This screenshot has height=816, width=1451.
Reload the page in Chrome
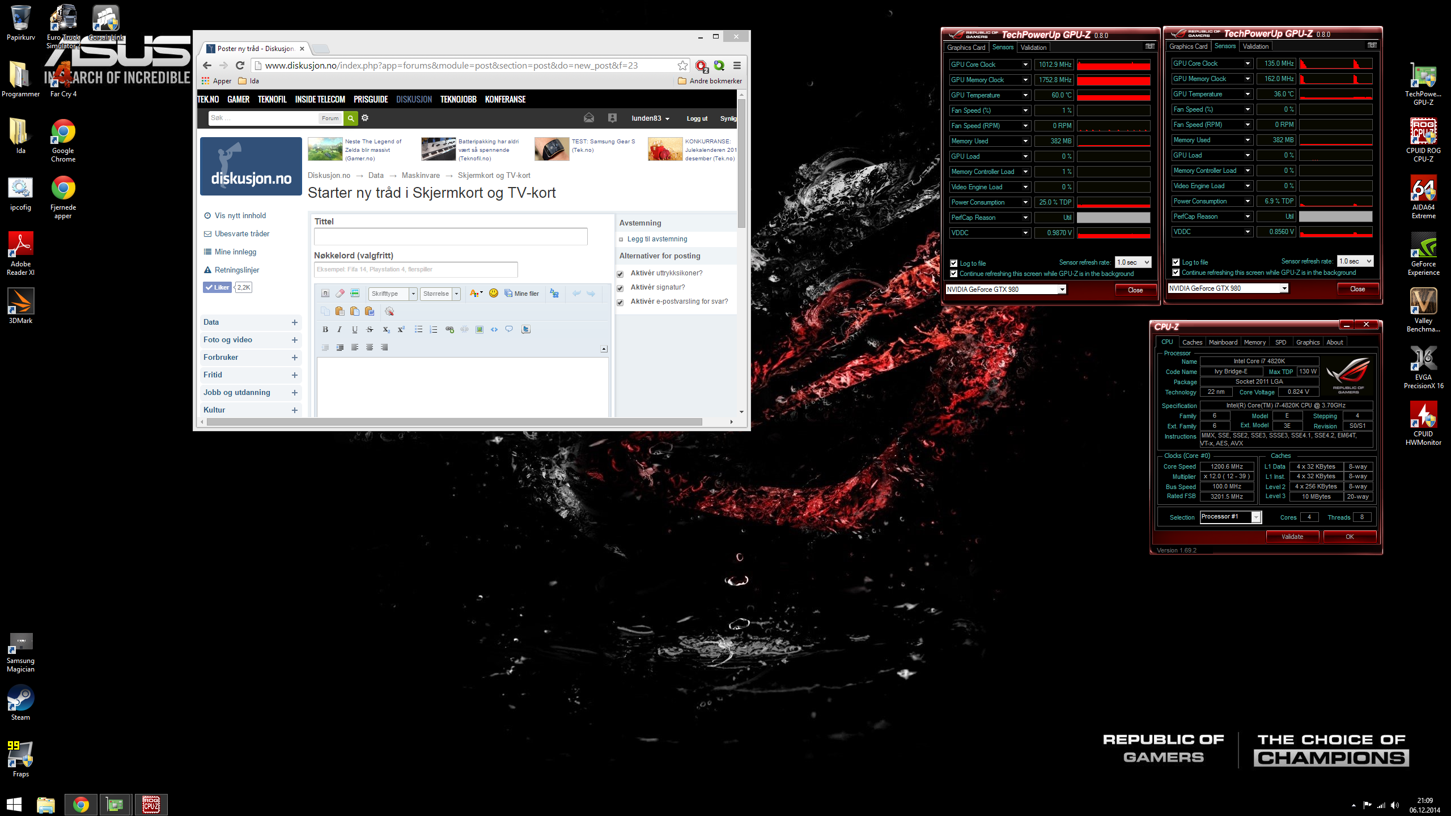click(240, 65)
